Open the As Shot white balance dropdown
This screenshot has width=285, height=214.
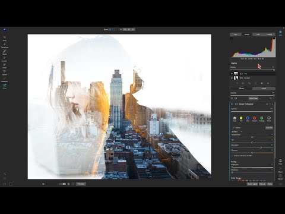tap(237, 132)
